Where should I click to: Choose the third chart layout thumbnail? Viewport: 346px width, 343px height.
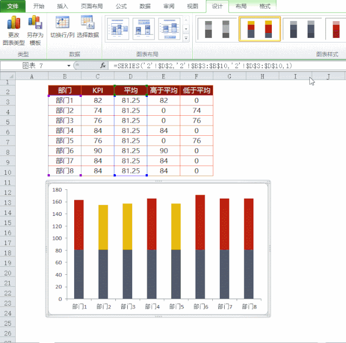tap(168, 29)
